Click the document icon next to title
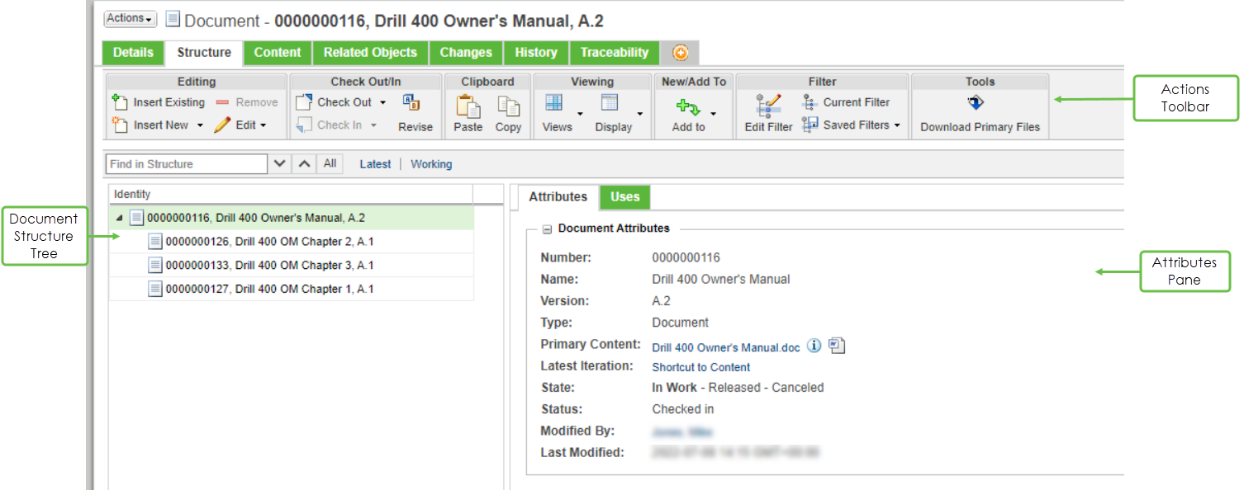 coord(173,19)
